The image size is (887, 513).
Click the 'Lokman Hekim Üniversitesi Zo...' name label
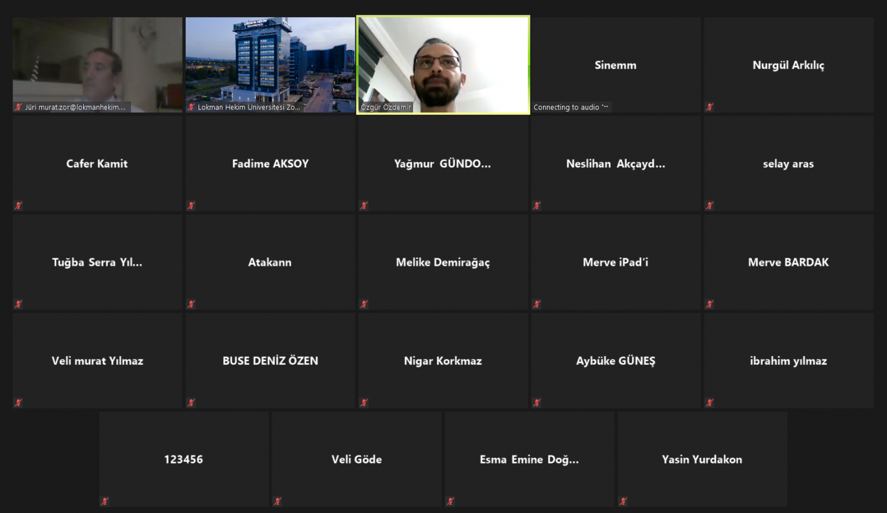coord(249,107)
